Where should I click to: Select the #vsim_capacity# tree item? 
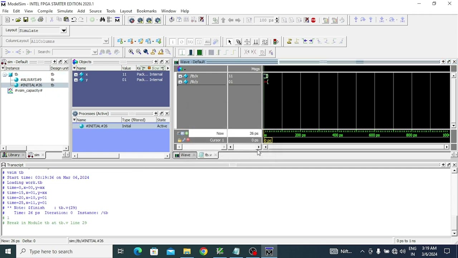(29, 91)
